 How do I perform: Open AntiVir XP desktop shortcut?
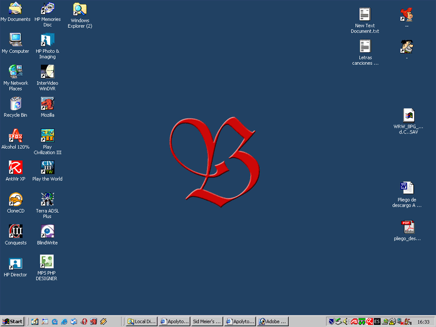pos(15,167)
